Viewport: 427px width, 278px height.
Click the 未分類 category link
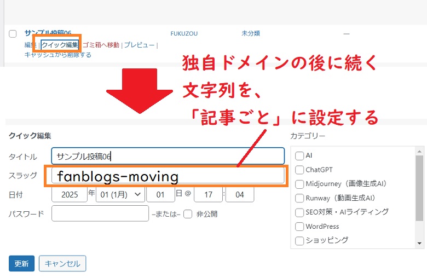251,33
